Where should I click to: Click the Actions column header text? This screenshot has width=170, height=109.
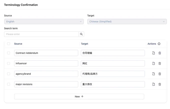click(x=152, y=44)
